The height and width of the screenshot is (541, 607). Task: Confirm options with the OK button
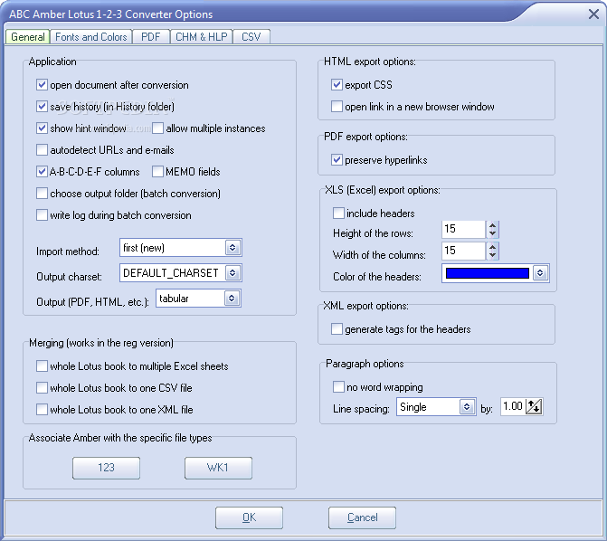pos(250,517)
